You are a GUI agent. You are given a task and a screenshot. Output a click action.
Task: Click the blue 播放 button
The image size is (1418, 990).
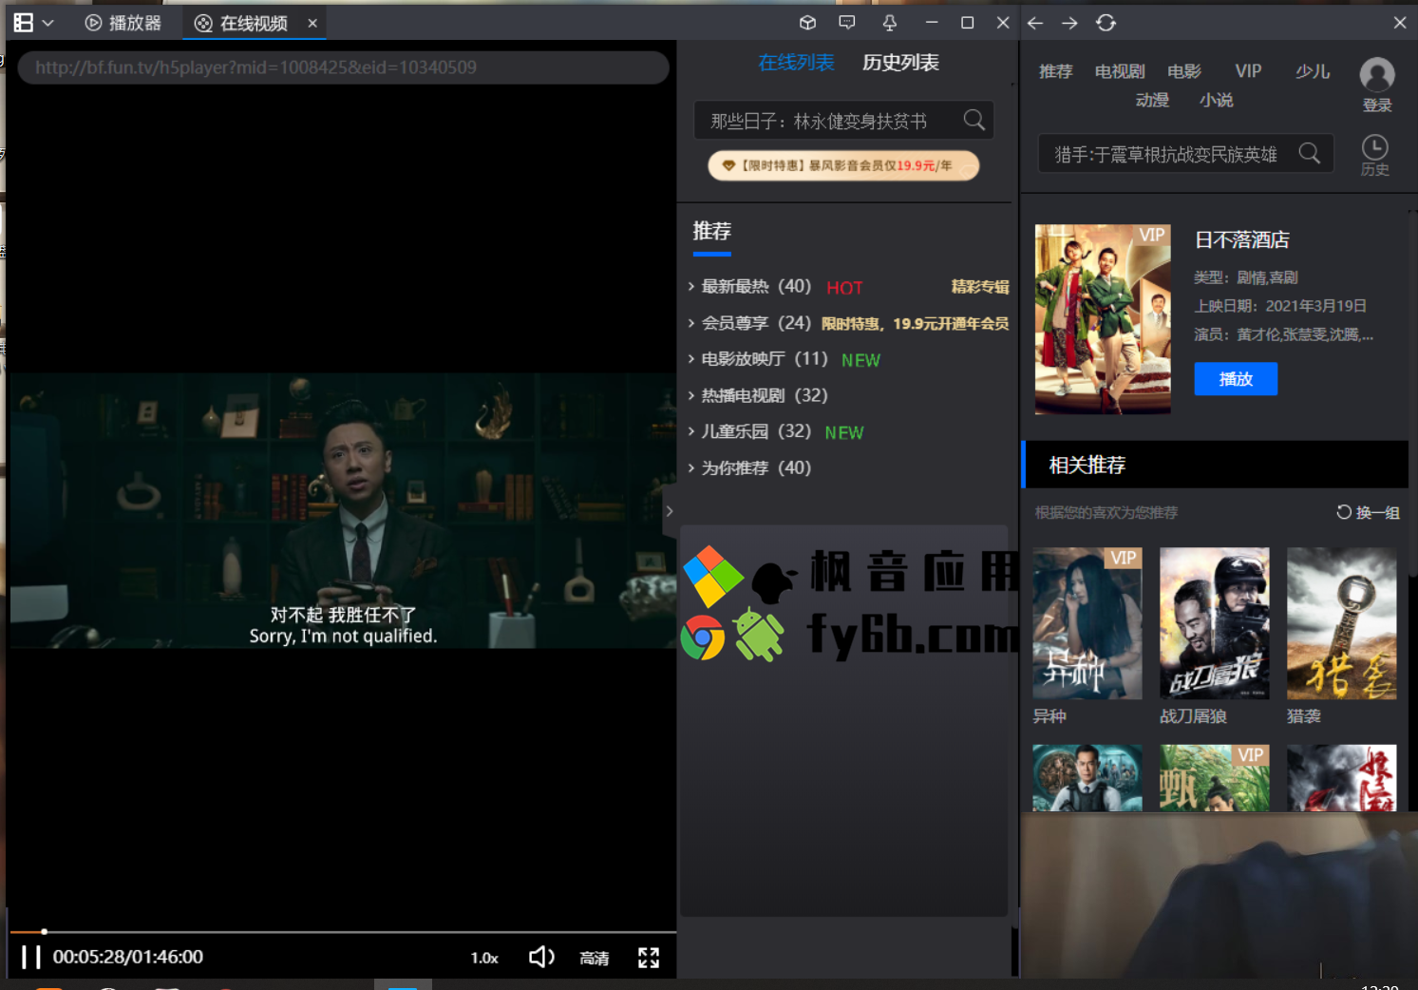[x=1236, y=379]
